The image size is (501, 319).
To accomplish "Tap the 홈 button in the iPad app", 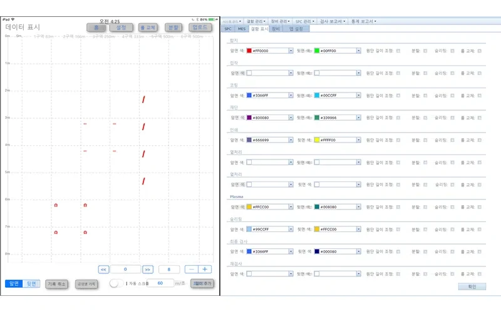I will pos(96,28).
